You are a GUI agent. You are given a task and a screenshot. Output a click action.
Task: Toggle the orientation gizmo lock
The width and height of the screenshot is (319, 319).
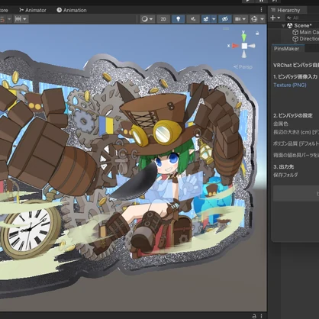(x=257, y=33)
